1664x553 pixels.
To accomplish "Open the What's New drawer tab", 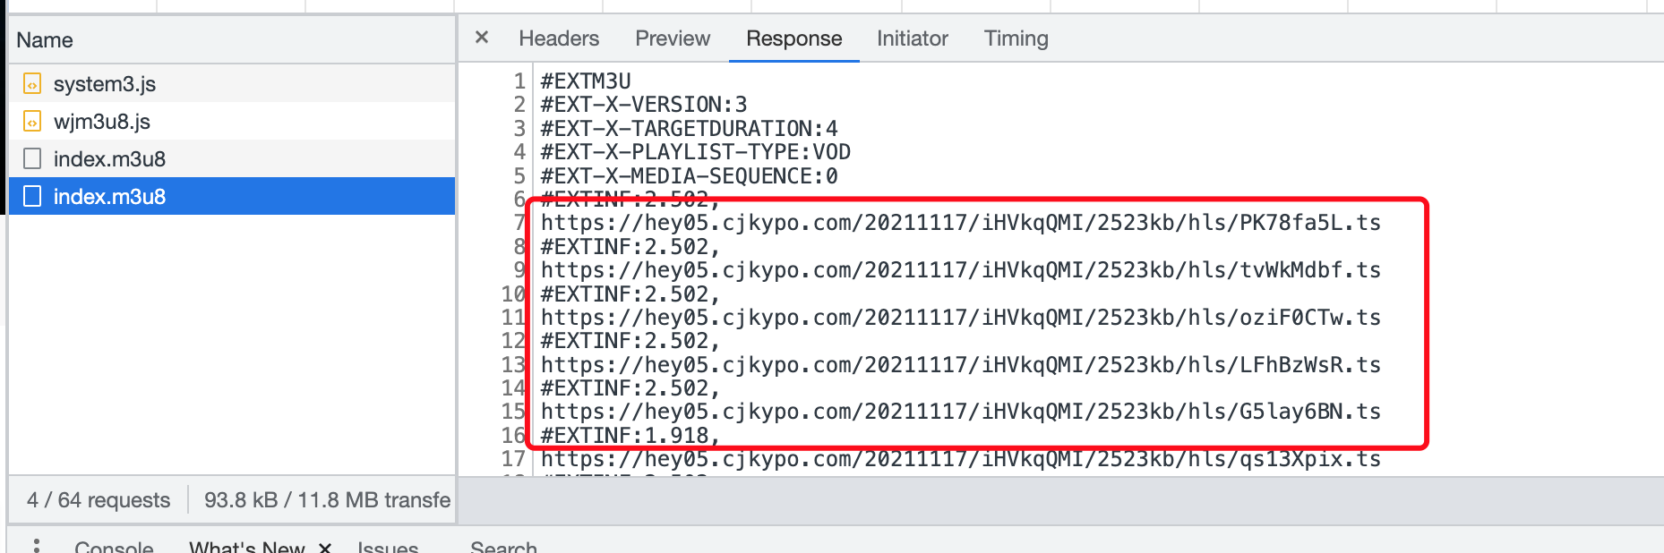I will [247, 546].
